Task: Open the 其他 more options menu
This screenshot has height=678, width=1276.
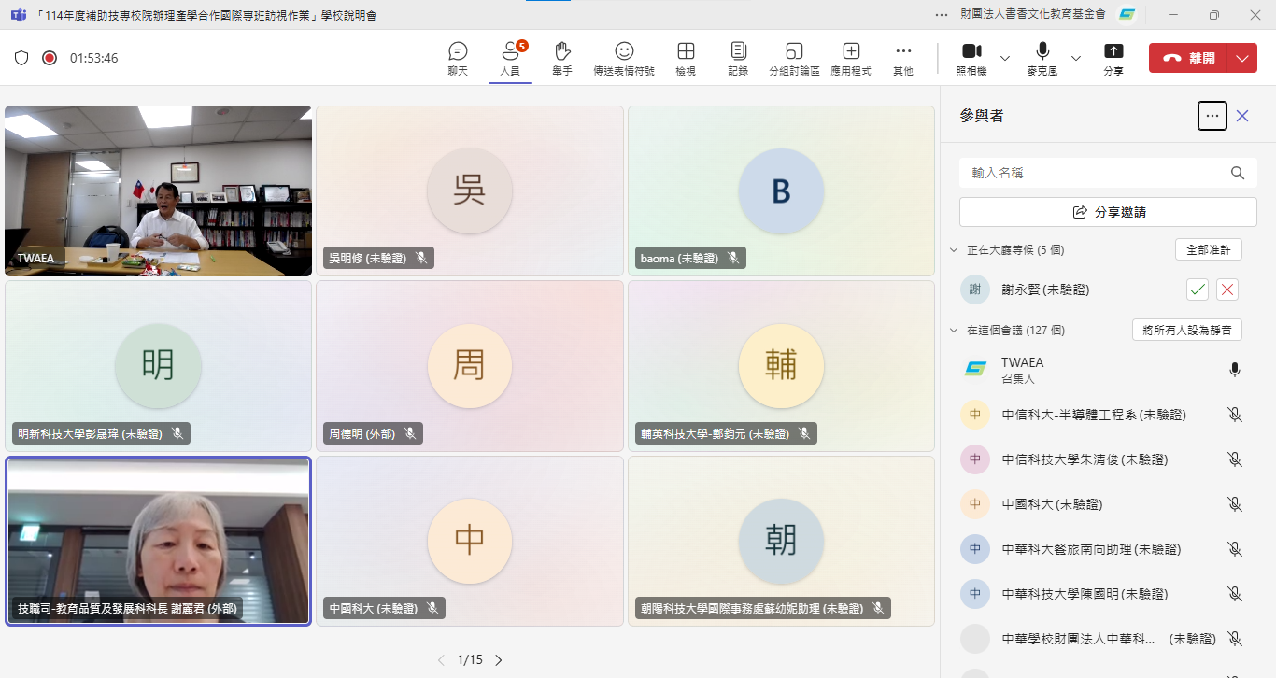Action: pos(903,58)
